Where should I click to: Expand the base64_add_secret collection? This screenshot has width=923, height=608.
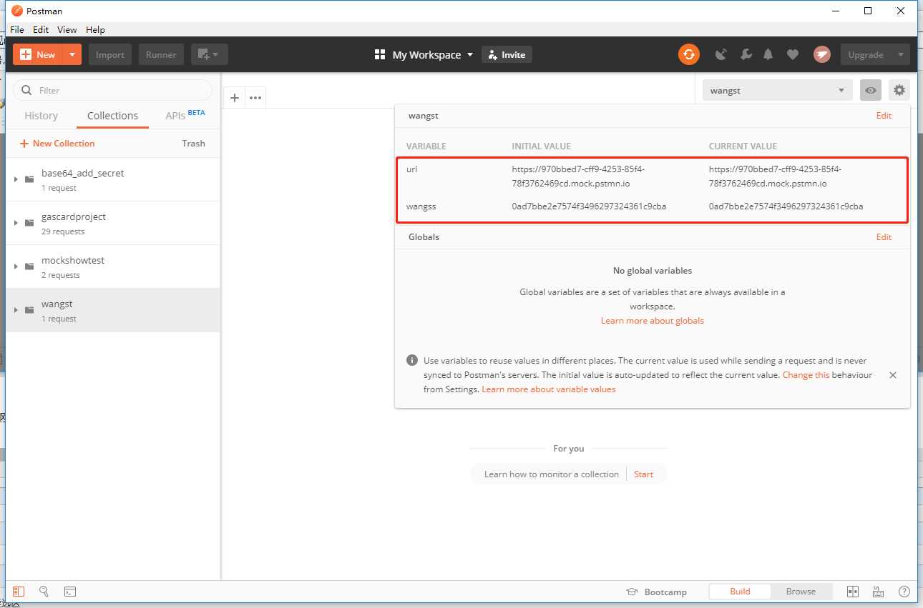[x=16, y=179]
